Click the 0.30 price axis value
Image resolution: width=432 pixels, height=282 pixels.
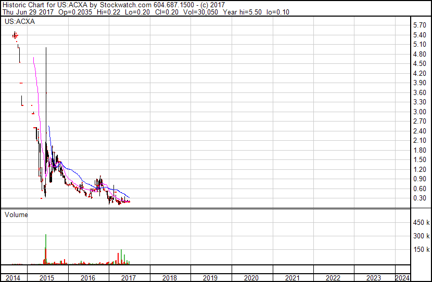pyautogui.click(x=420, y=198)
